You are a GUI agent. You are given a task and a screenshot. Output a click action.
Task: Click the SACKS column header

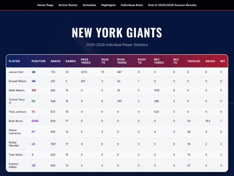click(210, 61)
